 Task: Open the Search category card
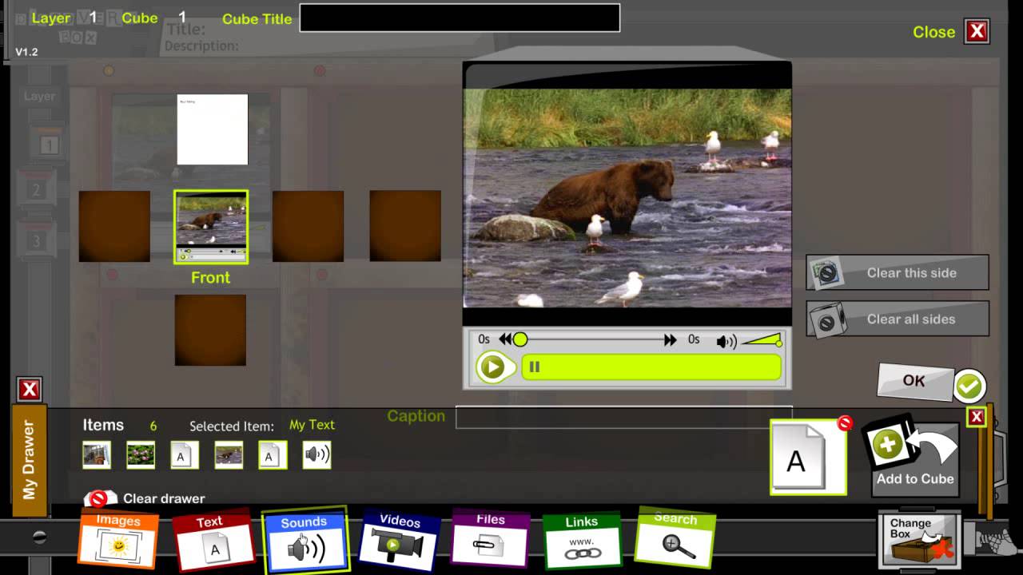click(675, 537)
